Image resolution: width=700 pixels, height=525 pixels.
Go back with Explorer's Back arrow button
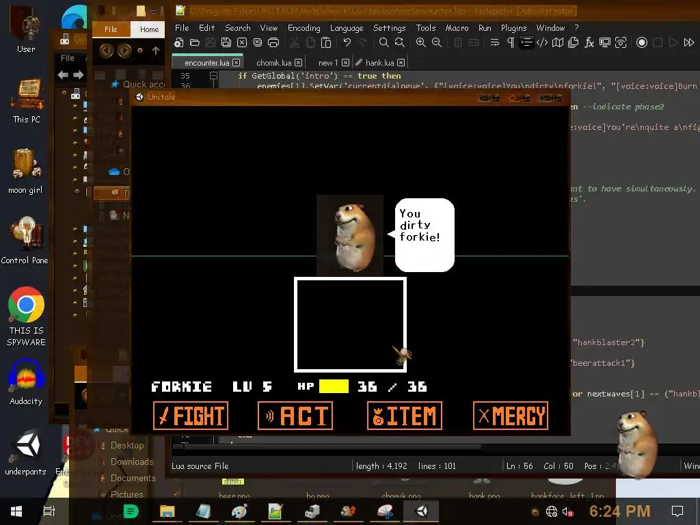point(106,51)
